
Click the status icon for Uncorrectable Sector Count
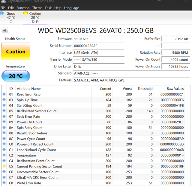pyautogui.click(x=4, y=172)
